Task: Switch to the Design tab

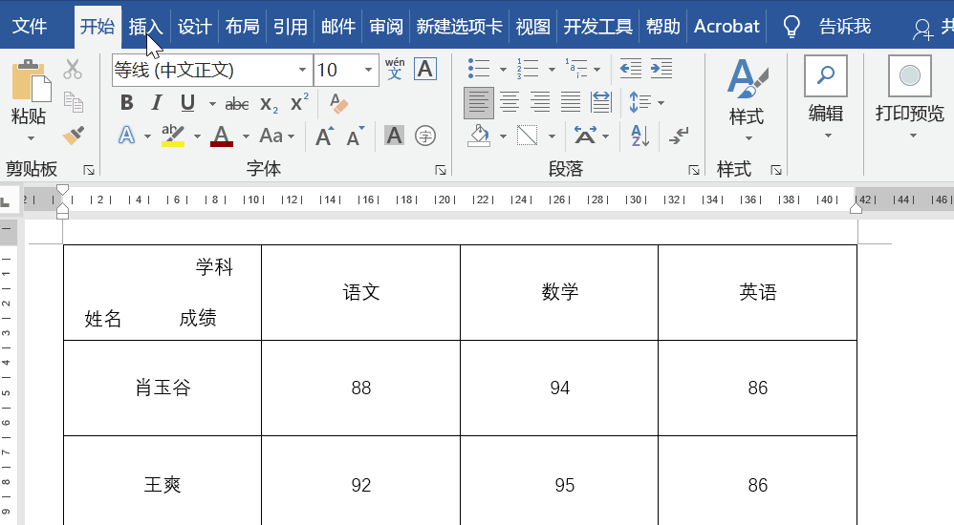Action: coord(195,27)
